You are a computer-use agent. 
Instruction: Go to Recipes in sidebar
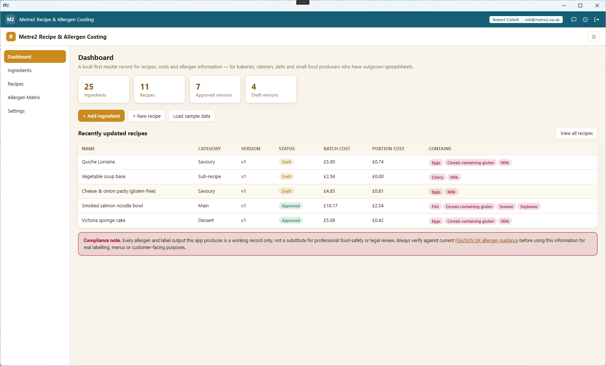[35, 84]
